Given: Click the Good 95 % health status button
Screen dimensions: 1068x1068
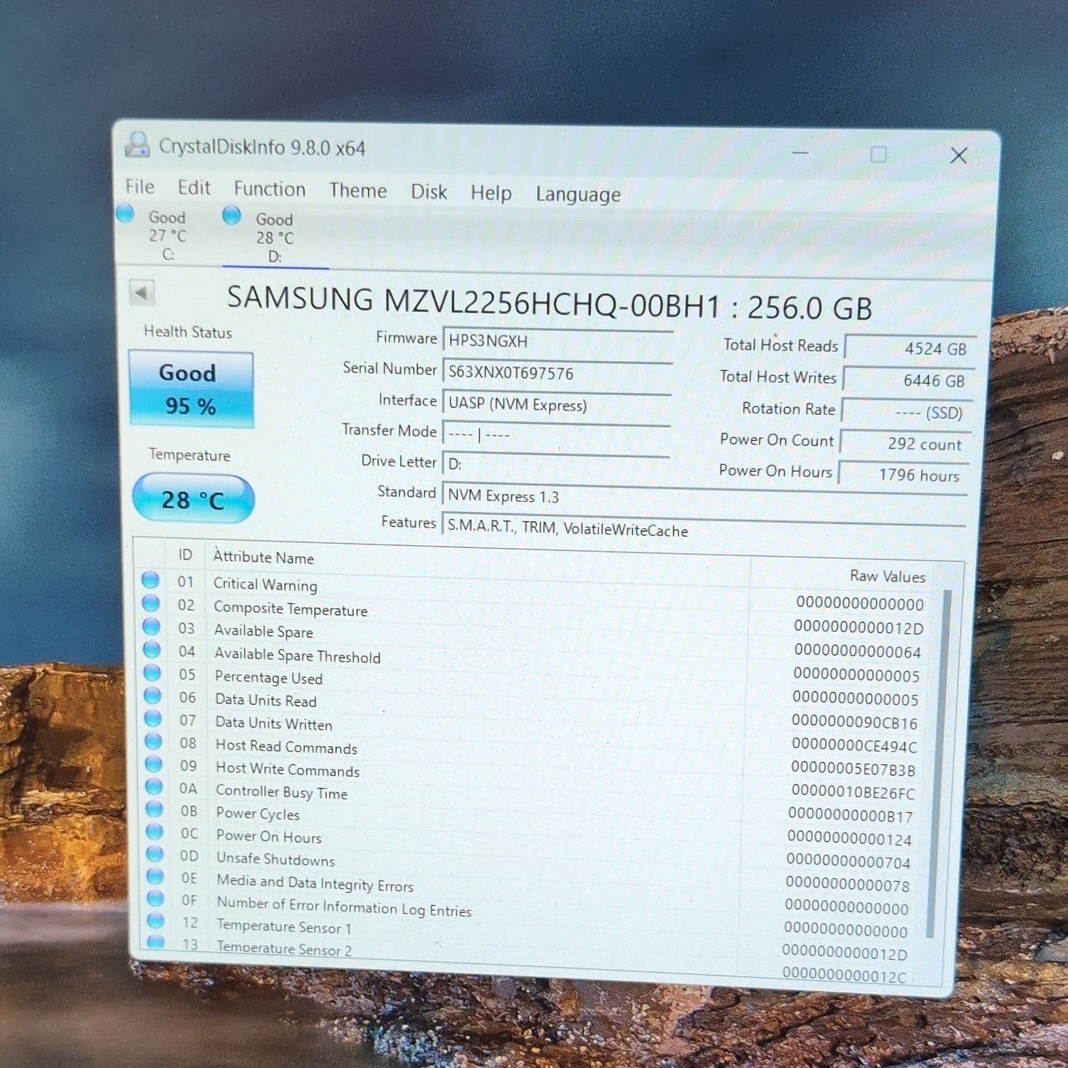Looking at the screenshot, I should coord(191,389).
